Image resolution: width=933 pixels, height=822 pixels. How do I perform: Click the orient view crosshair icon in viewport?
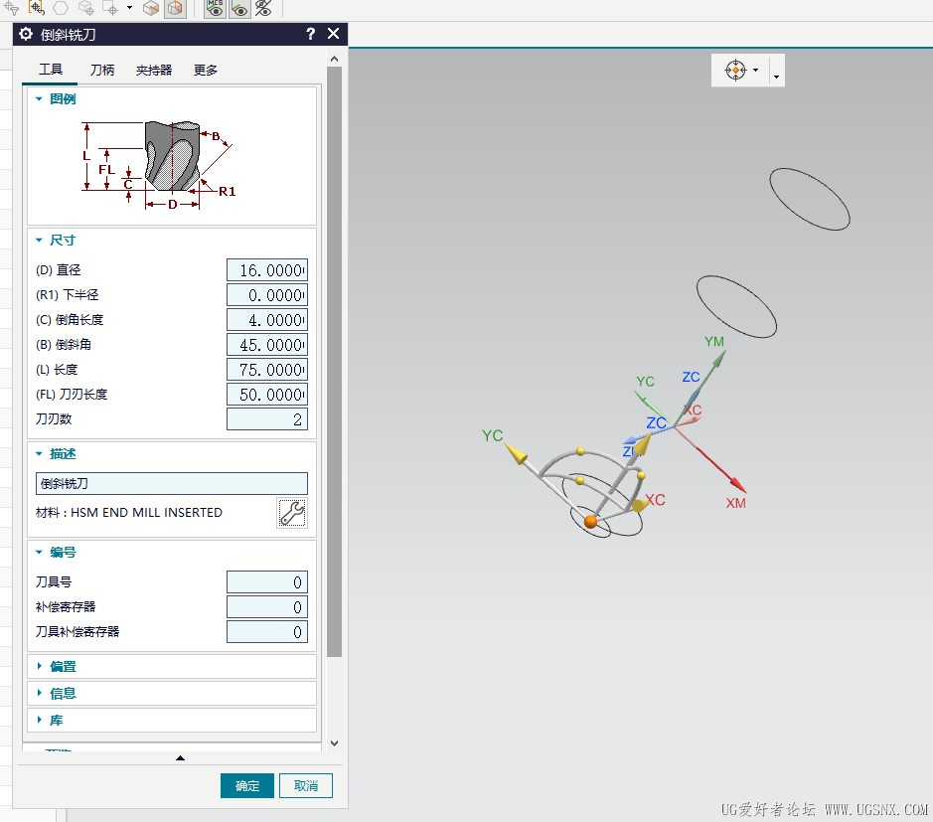(x=735, y=70)
